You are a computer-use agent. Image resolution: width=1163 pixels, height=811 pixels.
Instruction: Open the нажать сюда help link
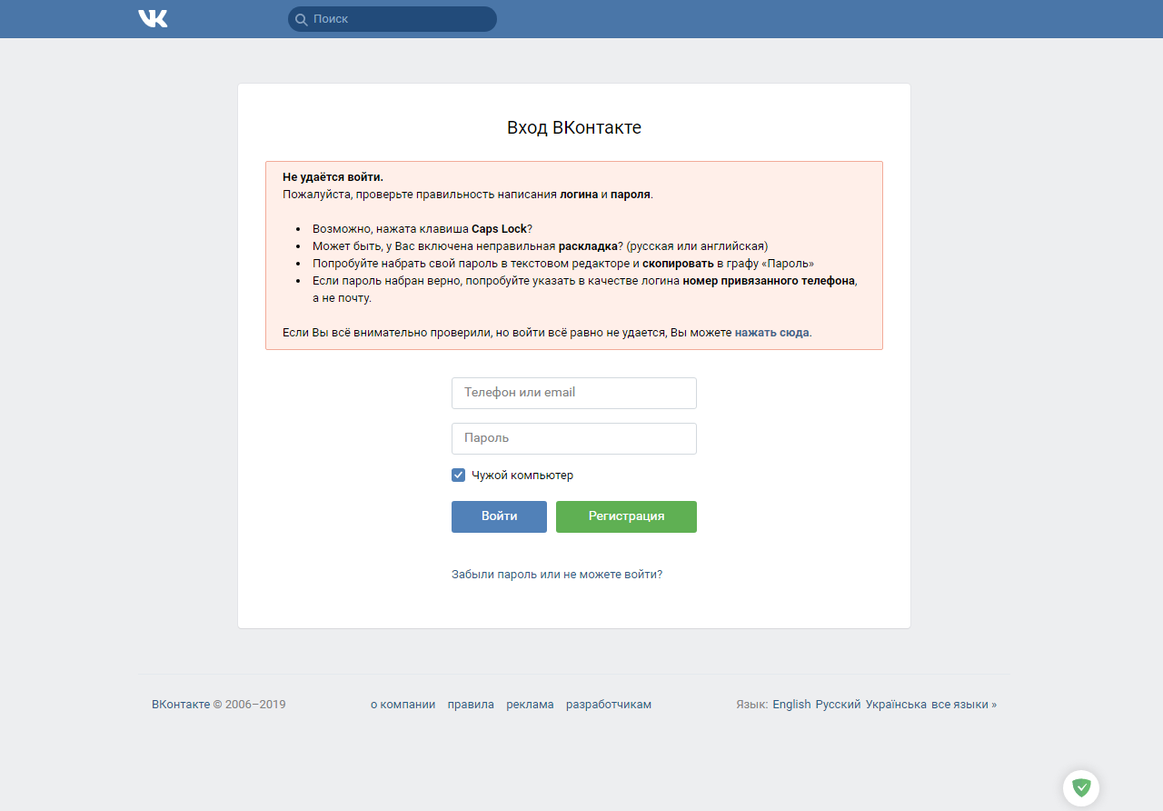click(771, 333)
